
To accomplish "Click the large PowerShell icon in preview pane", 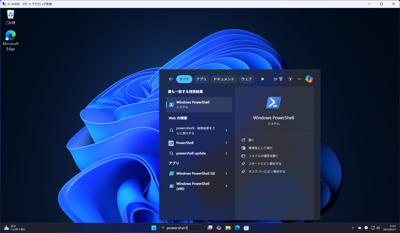I will point(273,103).
